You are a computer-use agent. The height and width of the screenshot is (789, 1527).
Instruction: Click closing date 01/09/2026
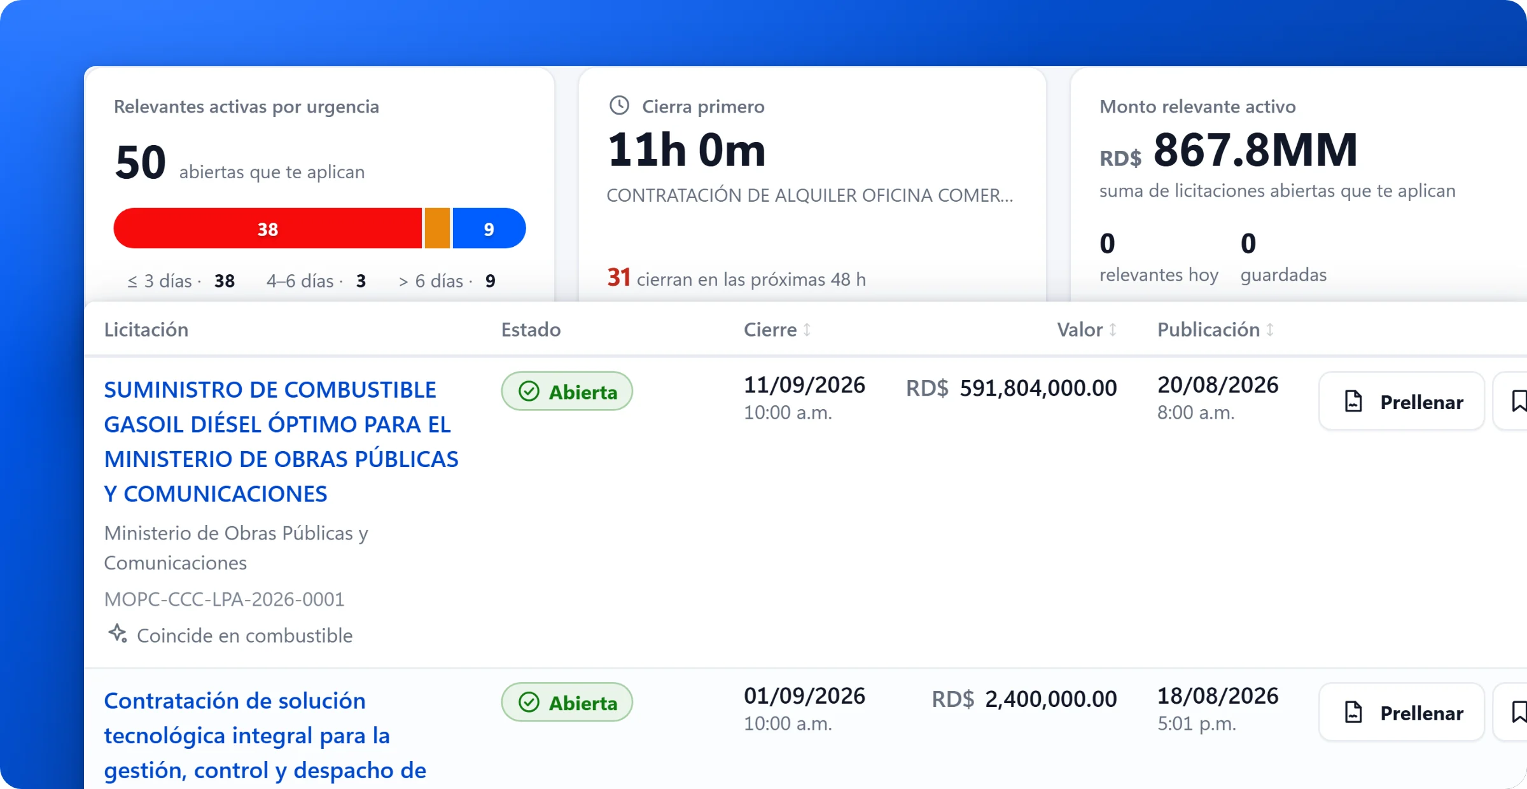coord(804,696)
